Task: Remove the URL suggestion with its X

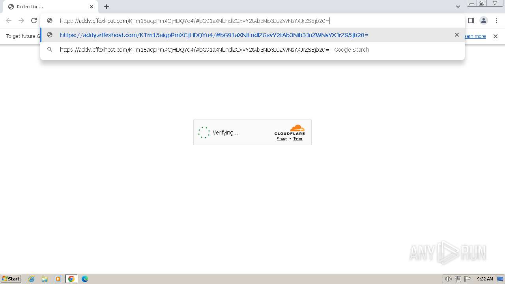Action: (x=457, y=35)
